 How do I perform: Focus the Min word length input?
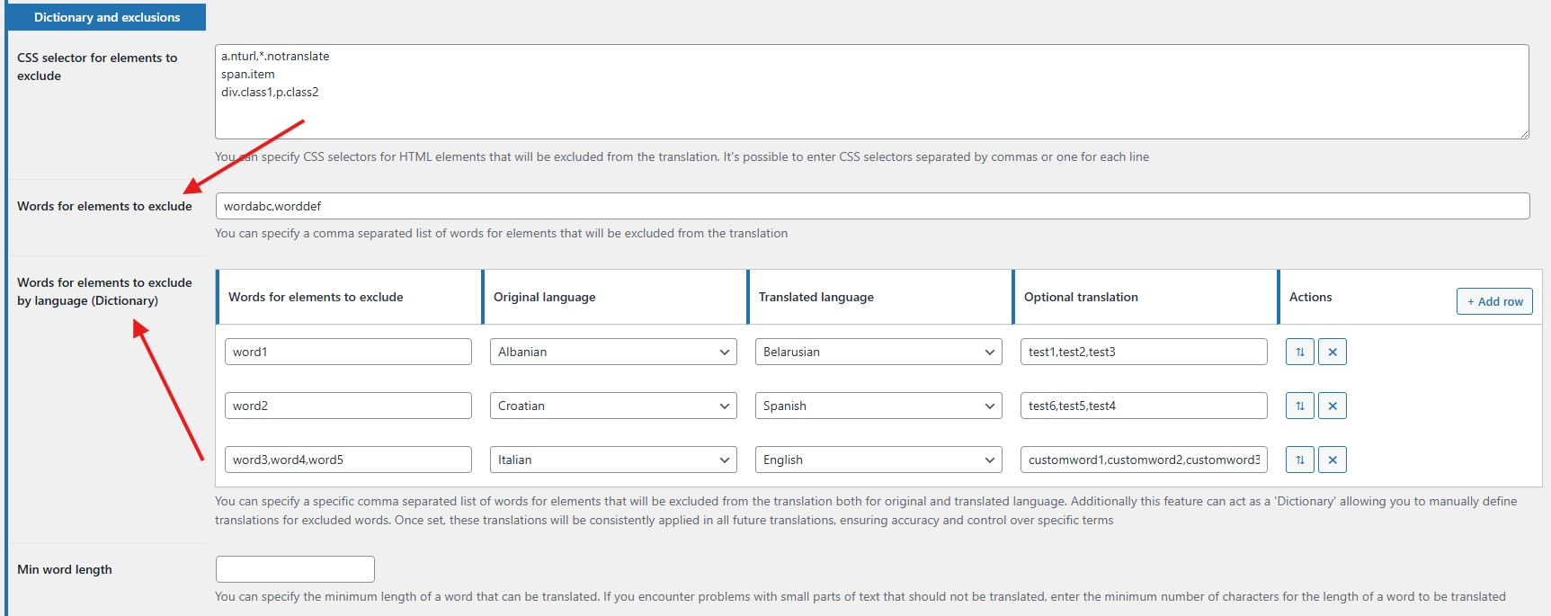click(295, 569)
